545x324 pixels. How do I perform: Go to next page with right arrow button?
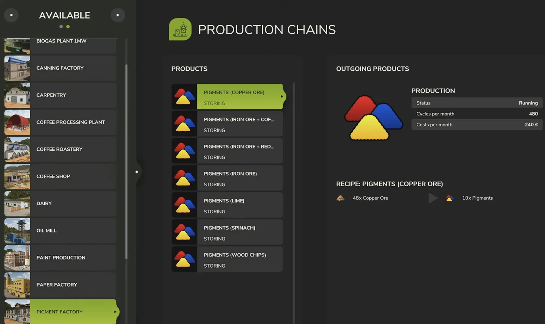(118, 15)
